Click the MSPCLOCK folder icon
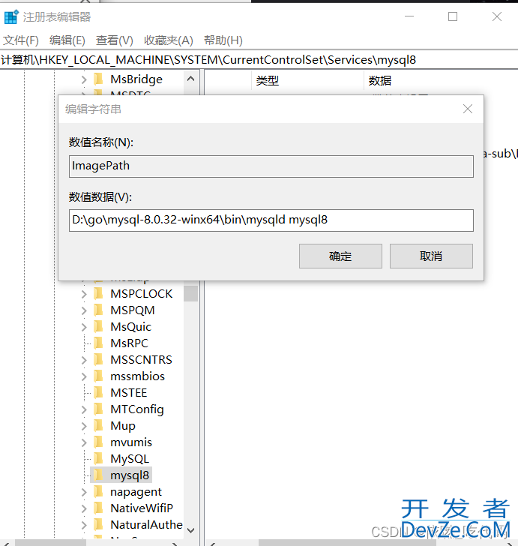Screen dimensions: 518x546 [98, 293]
